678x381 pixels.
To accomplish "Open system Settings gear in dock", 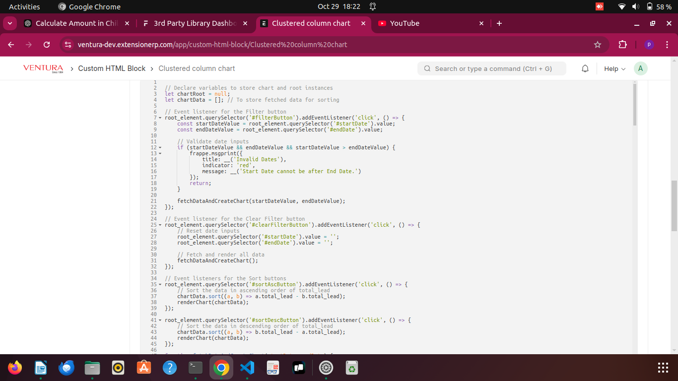I will coord(326,368).
